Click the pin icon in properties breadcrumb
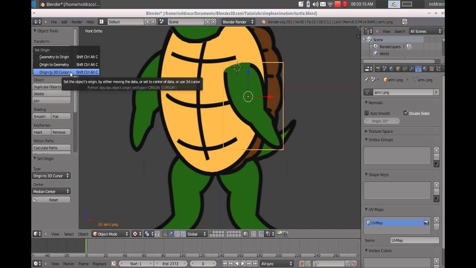 [x=367, y=80]
